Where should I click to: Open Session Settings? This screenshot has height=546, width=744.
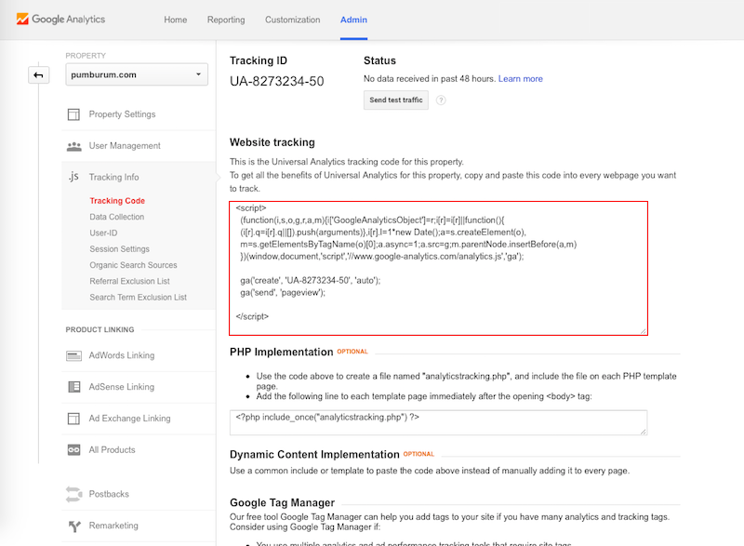point(120,249)
